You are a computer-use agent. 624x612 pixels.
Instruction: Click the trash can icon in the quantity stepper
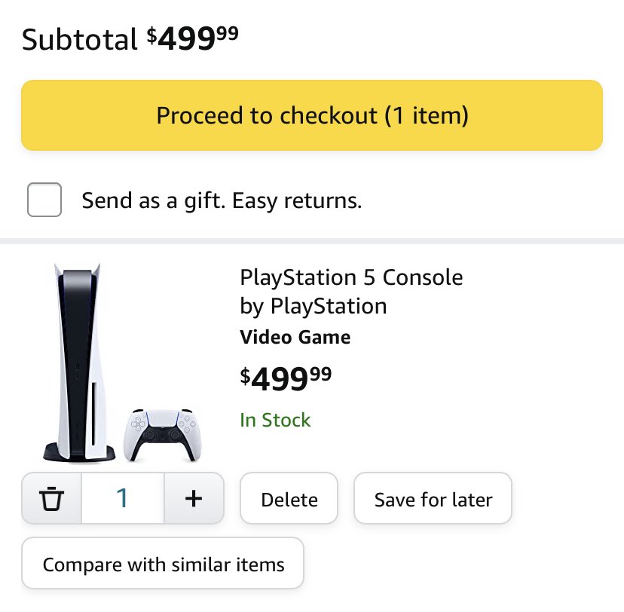tap(51, 498)
